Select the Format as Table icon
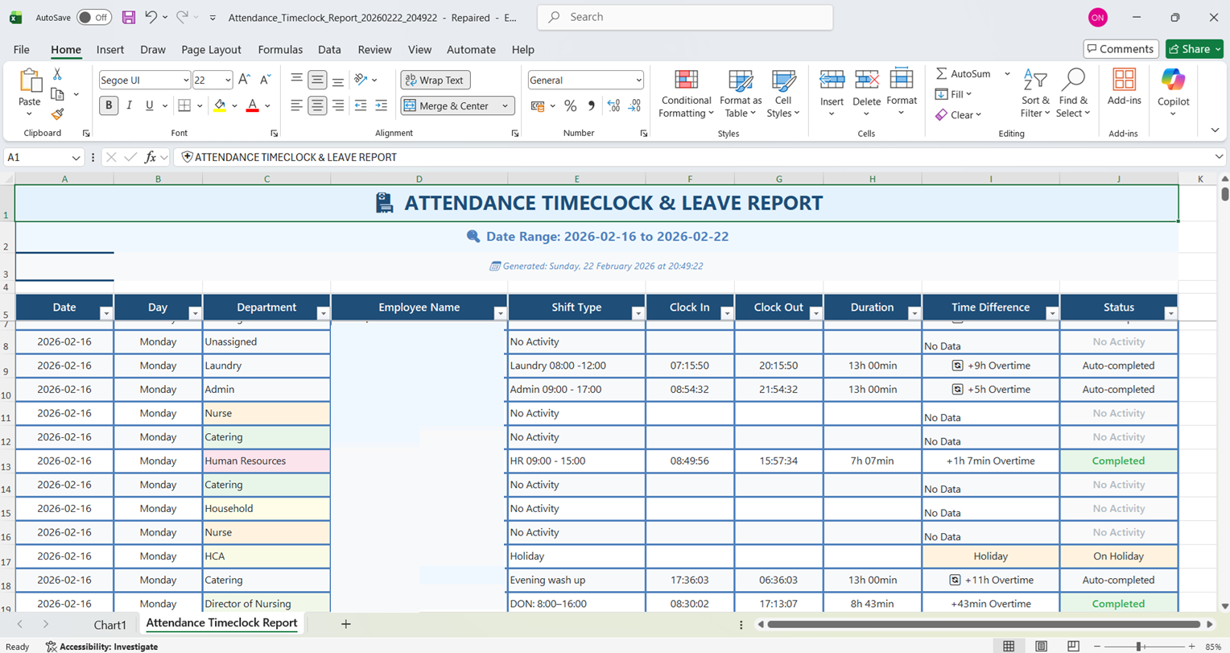 click(x=738, y=93)
